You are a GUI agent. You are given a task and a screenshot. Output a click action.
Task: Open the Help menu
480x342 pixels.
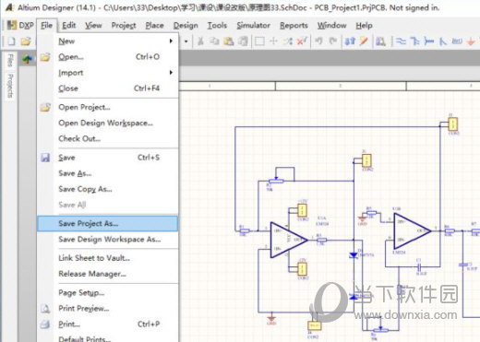click(x=364, y=25)
